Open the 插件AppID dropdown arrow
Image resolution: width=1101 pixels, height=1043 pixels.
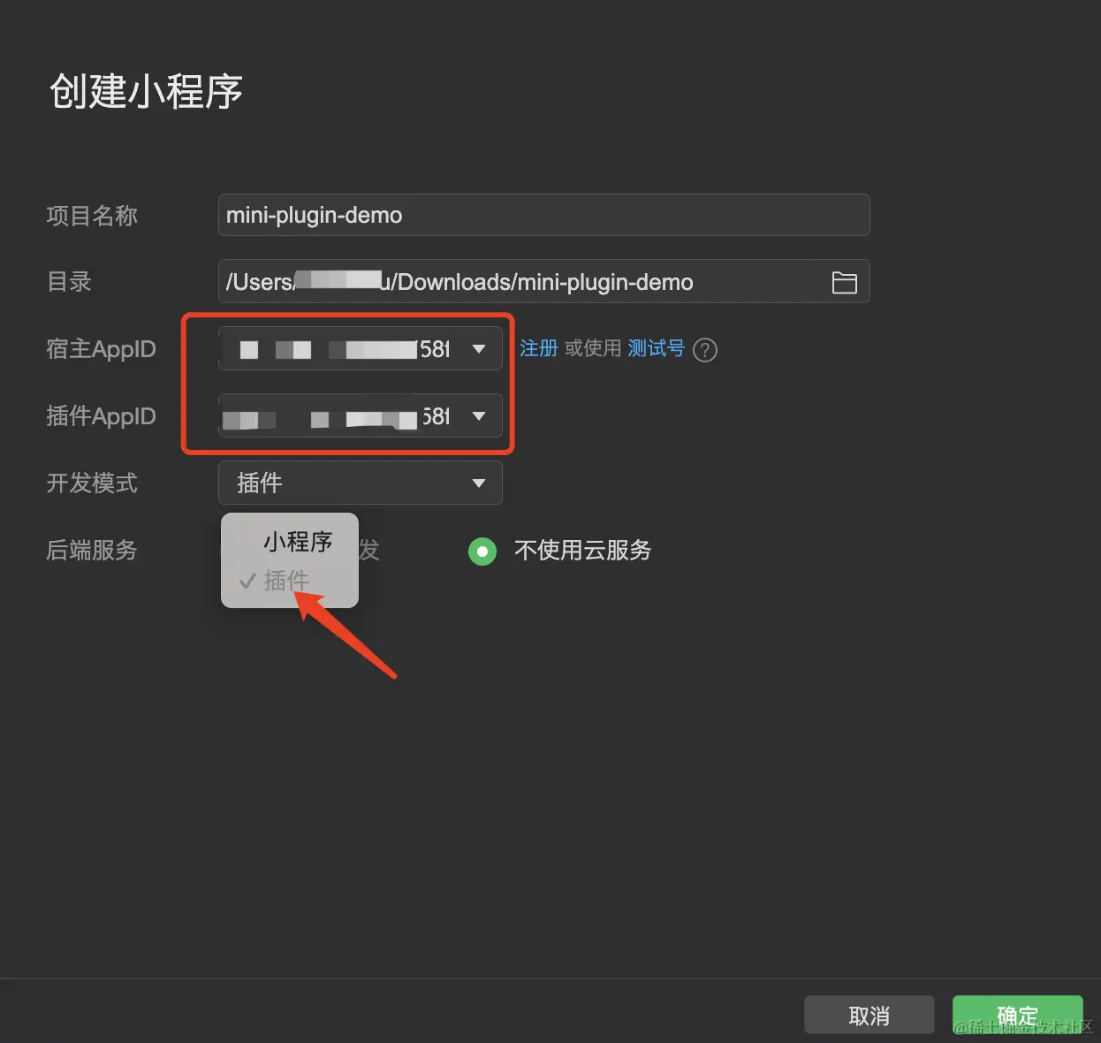tap(479, 416)
